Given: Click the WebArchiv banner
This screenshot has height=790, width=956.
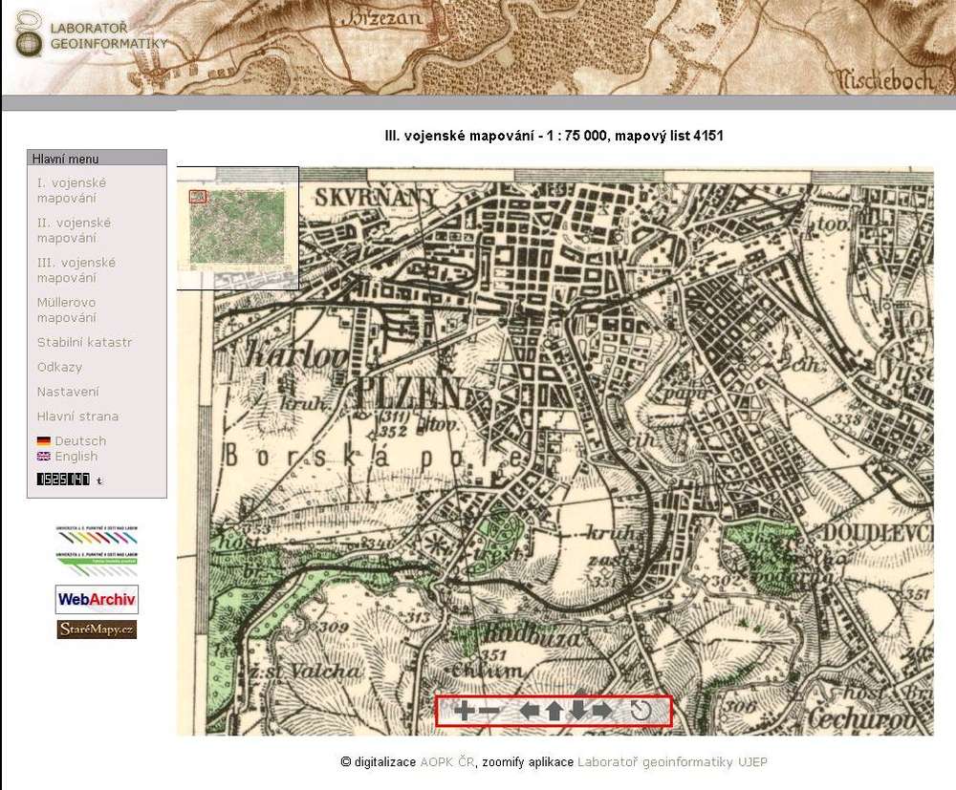Looking at the screenshot, I should 97,600.
